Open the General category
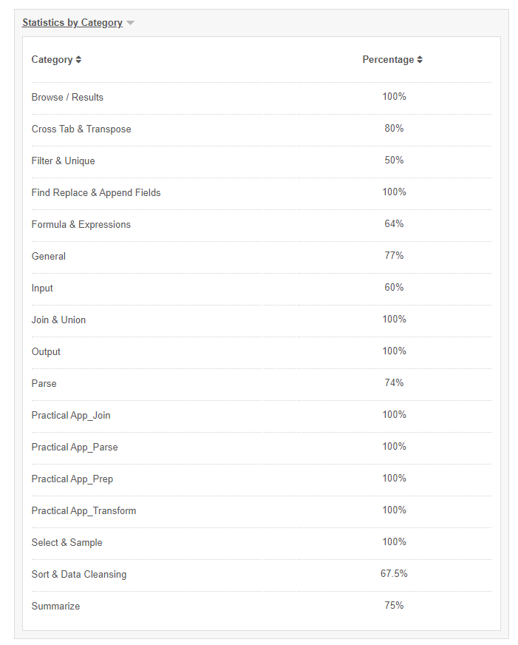The height and width of the screenshot is (645, 518). (x=49, y=256)
